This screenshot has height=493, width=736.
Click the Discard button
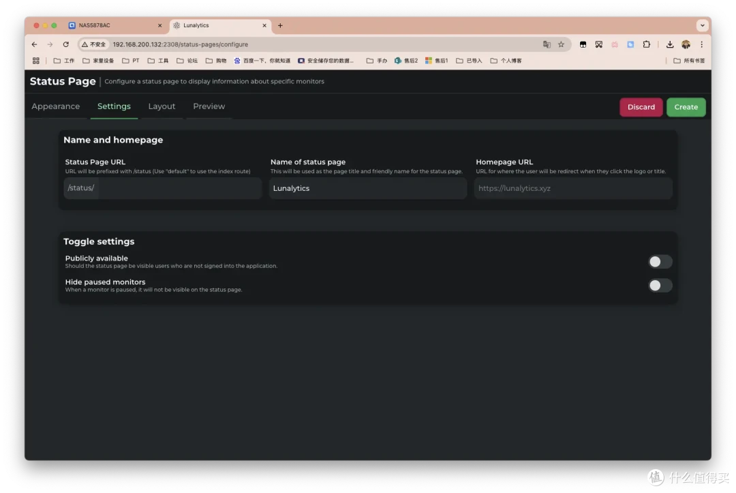pyautogui.click(x=641, y=107)
